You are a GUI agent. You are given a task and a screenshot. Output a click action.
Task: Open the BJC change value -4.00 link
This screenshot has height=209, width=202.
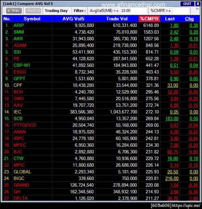click(193, 152)
